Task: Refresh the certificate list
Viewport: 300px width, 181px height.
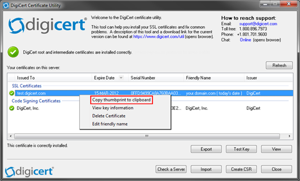Action: [279, 65]
